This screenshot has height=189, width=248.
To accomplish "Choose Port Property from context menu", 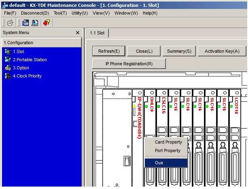I will [x=167, y=150].
